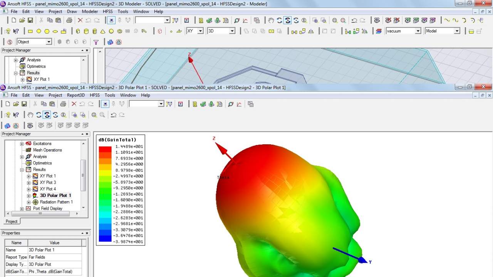
Task: Click Assign material layers icon beside vacuum
Action: (x=379, y=31)
